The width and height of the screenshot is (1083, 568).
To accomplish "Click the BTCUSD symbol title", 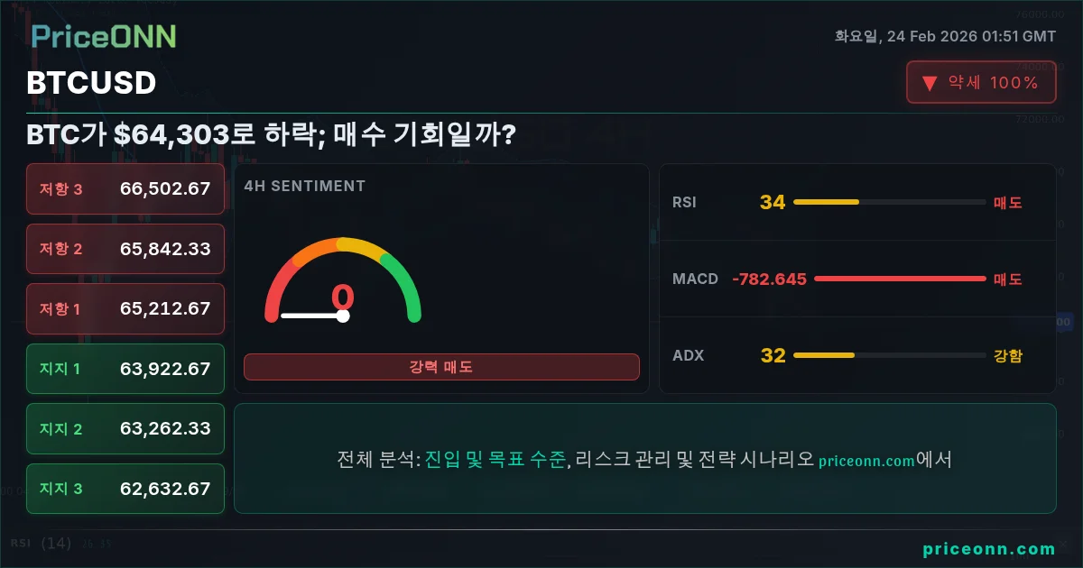I will pos(91,83).
